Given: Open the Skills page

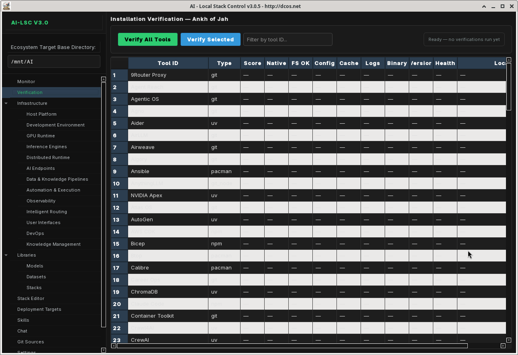Looking at the screenshot, I should pyautogui.click(x=23, y=320).
